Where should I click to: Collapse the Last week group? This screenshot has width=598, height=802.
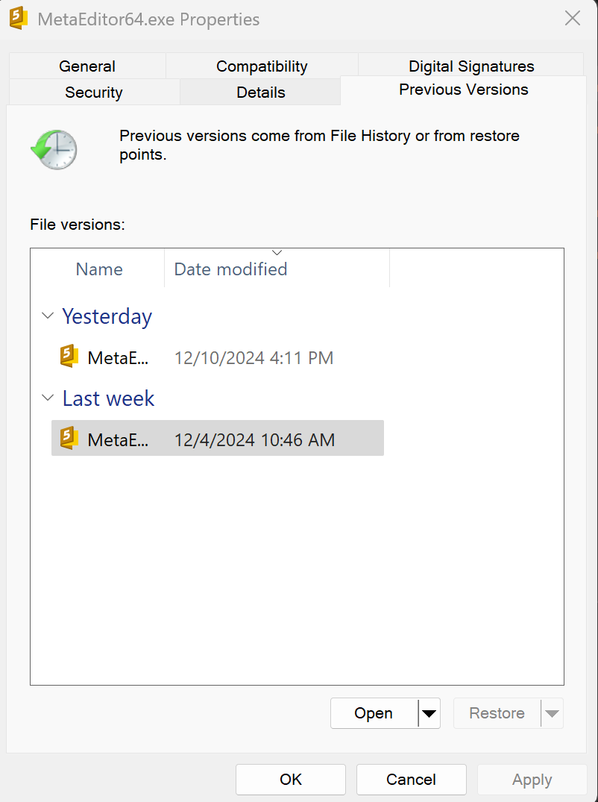(x=48, y=398)
